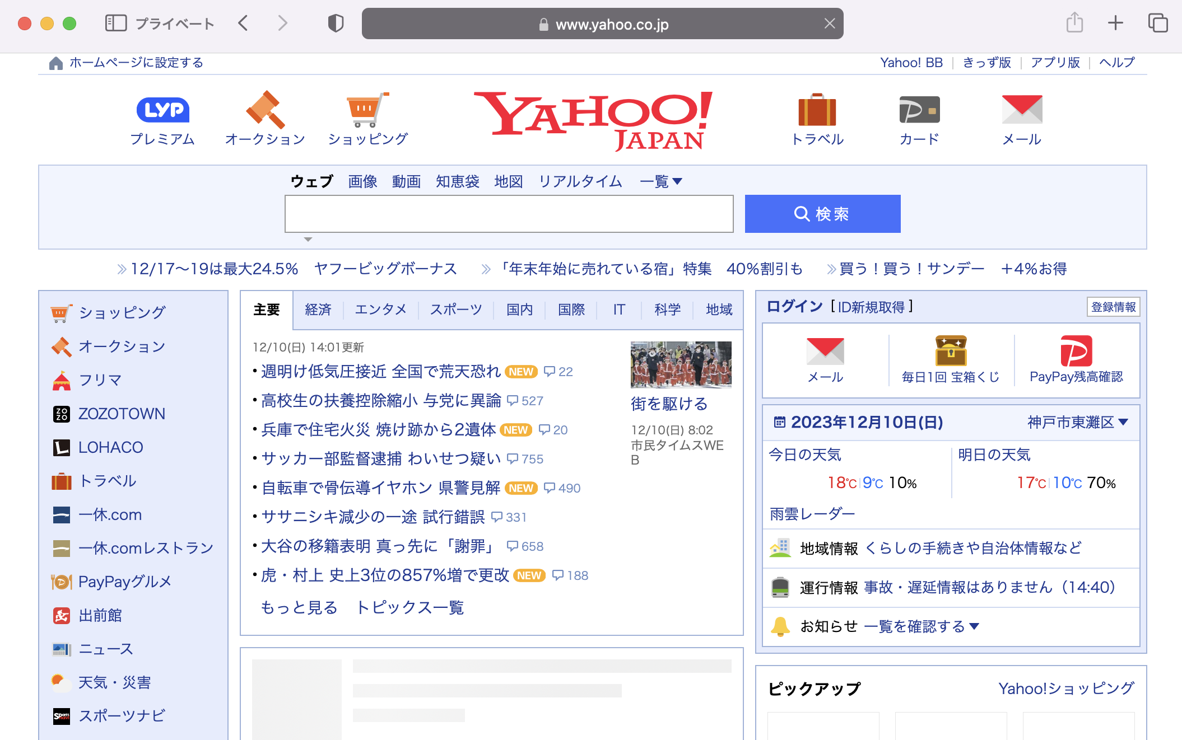Screen dimensions: 1182x740
Task: Expand the 神戸市東灘区 location dropdown
Action: (1077, 422)
